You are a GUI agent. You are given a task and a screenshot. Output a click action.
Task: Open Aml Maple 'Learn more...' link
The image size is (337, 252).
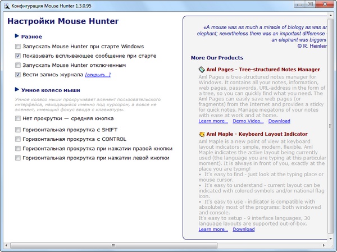(x=213, y=229)
